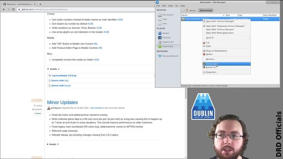Open Edit menu in File Manager
The image size is (283, 159).
[x=164, y=6]
